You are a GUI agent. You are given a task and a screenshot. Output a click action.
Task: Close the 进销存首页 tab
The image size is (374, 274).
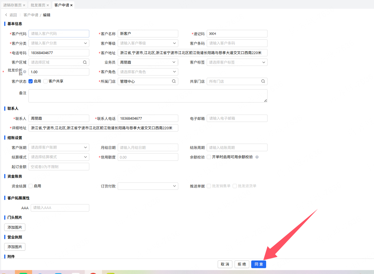[24, 5]
